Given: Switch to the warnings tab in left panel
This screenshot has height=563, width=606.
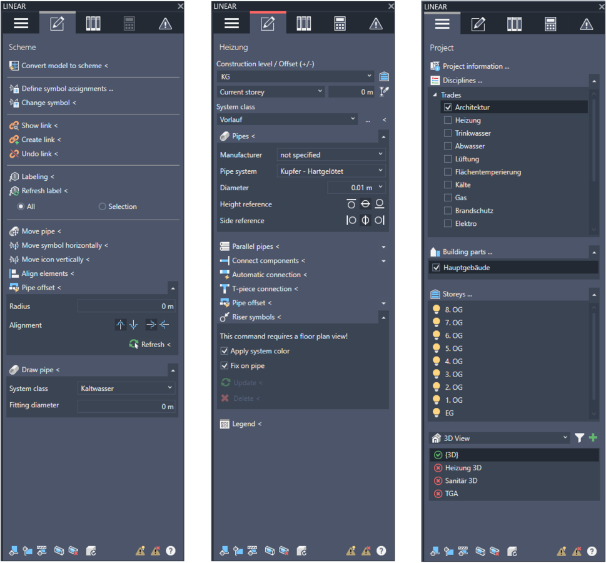Looking at the screenshot, I should pyautogui.click(x=165, y=23).
